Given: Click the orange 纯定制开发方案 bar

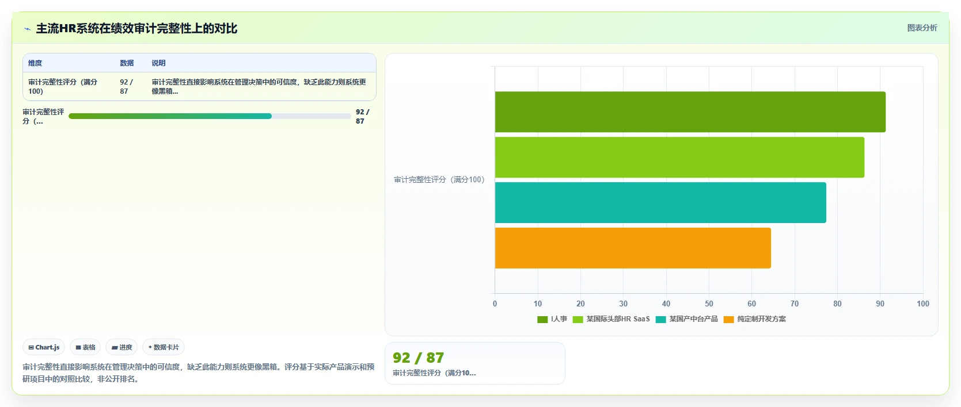Looking at the screenshot, I should coord(633,248).
